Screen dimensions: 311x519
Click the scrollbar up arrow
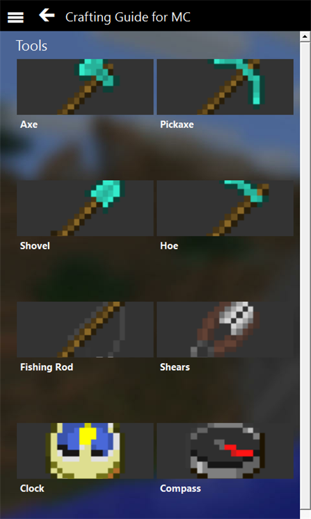pyautogui.click(x=305, y=37)
